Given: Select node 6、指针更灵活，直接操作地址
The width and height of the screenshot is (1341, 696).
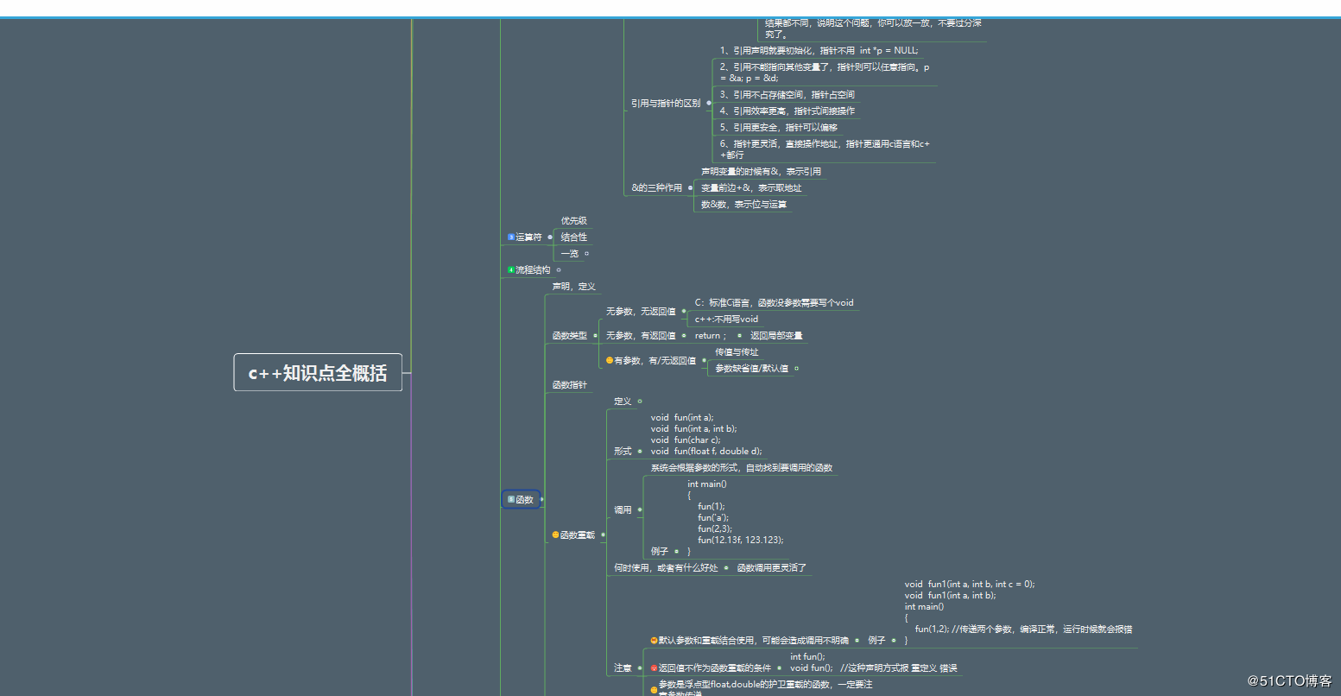Looking at the screenshot, I should tap(825, 149).
